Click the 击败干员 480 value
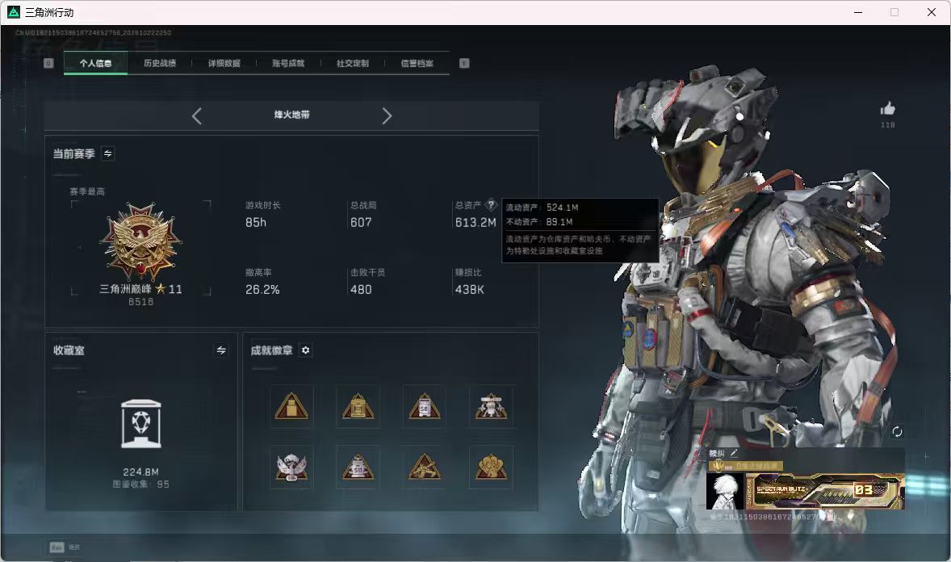The width and height of the screenshot is (951, 562). (x=361, y=290)
